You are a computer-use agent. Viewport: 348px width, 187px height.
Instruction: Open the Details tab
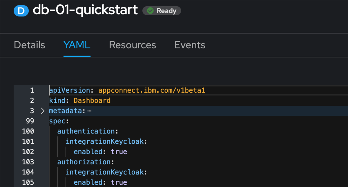(30, 45)
